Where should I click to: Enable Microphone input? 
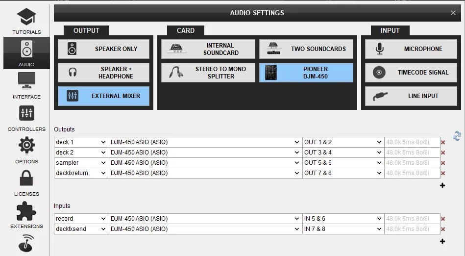pyautogui.click(x=411, y=49)
